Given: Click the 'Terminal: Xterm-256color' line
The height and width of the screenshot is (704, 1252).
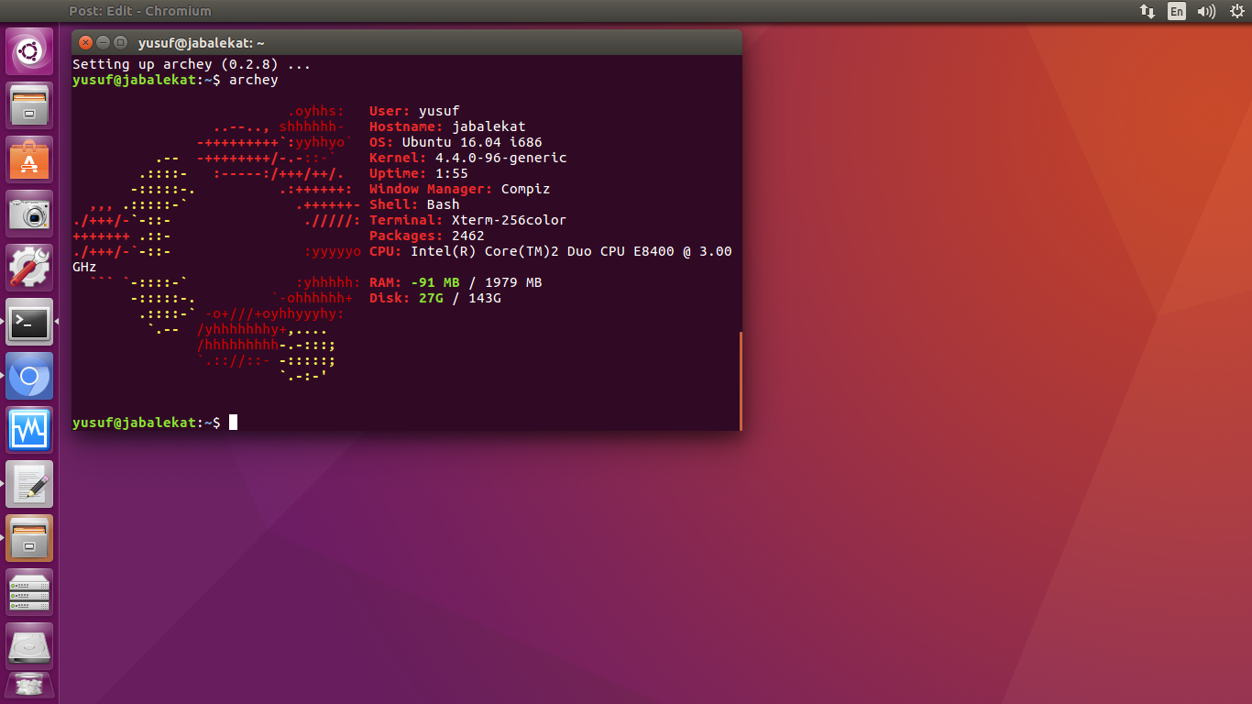Looking at the screenshot, I should (468, 220).
